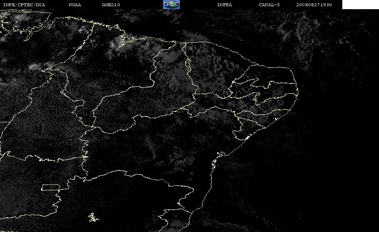Image resolution: width=379 pixels, height=232 pixels.
Task: Select the small rectangular district outline
Action: click(51, 187)
